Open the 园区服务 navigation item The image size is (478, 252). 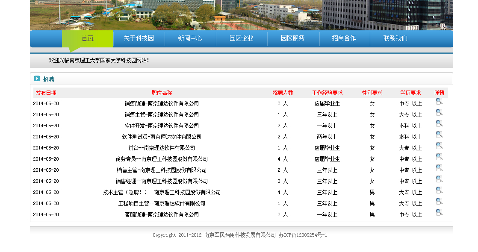[293, 38]
